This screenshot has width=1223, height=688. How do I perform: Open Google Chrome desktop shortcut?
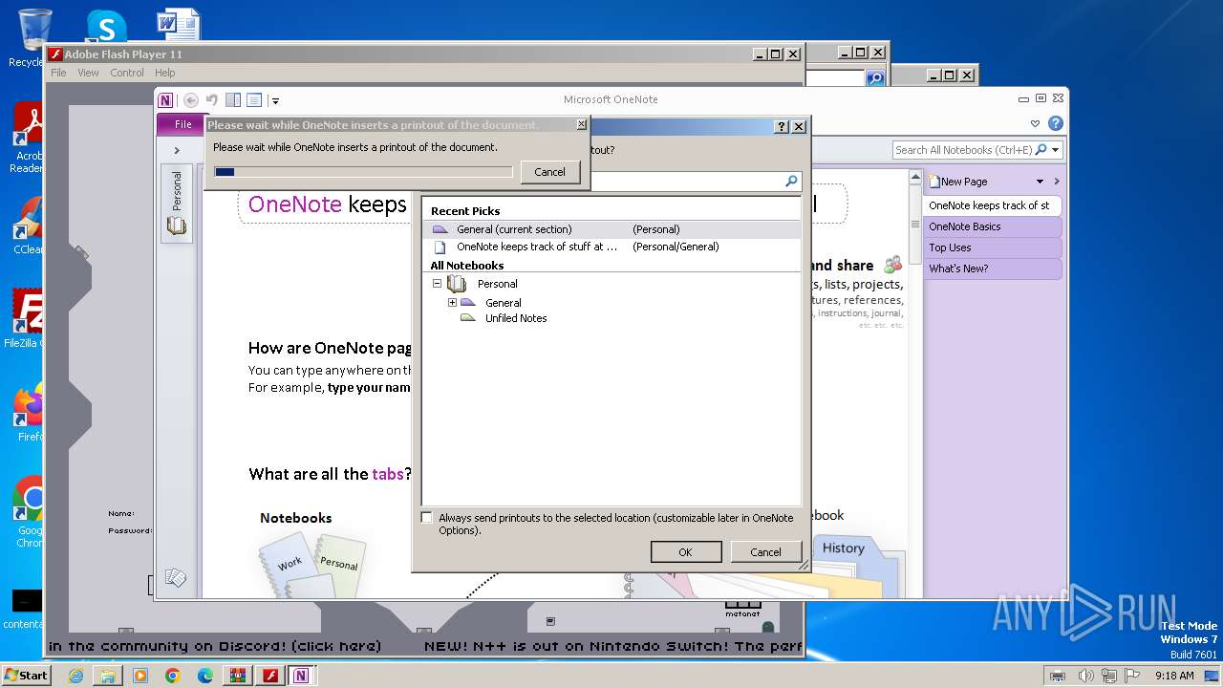(x=31, y=512)
